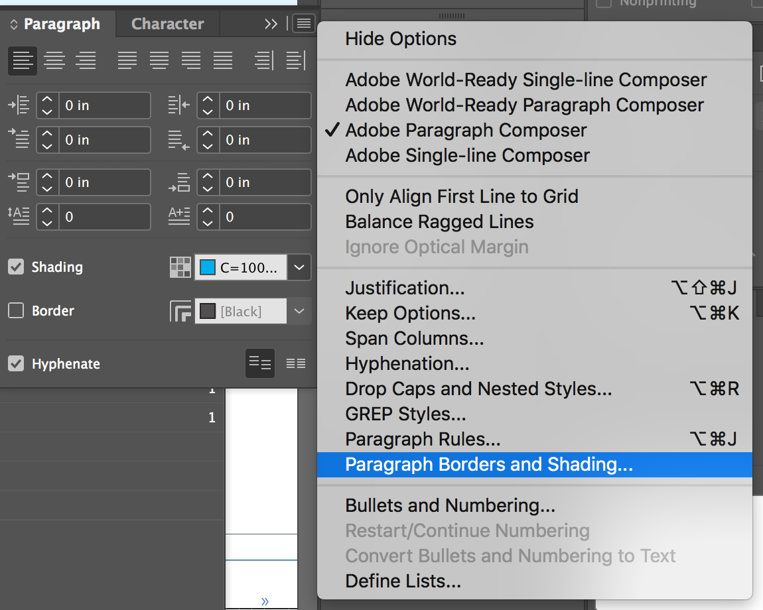763x610 pixels.
Task: Expand collapsed panels with double-arrow
Action: pos(271,24)
